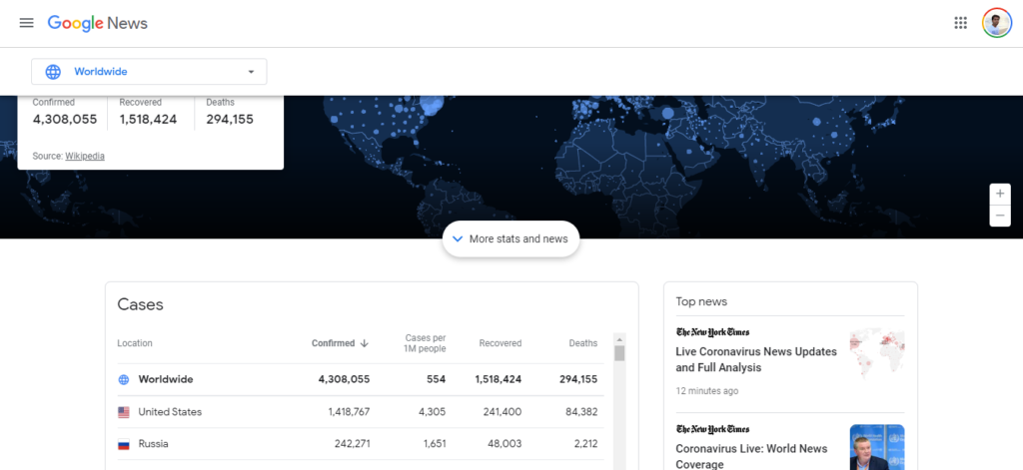This screenshot has width=1023, height=470.
Task: Expand the Worldwide location dropdown arrow
Action: click(x=251, y=72)
